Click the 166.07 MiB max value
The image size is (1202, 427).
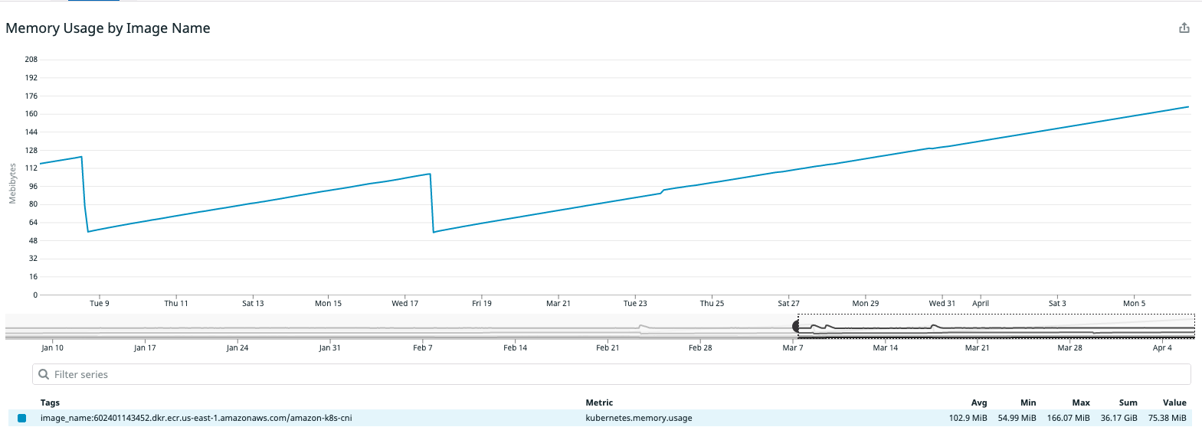[x=1068, y=418]
